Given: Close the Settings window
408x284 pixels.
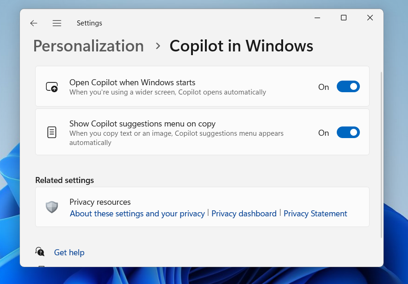Looking at the screenshot, I should point(370,18).
